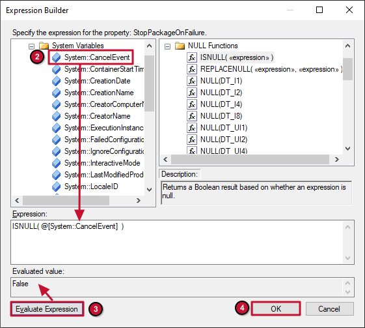Click the NULL Functions folder icon
Screen dimensions: 365x328
tap(180, 46)
